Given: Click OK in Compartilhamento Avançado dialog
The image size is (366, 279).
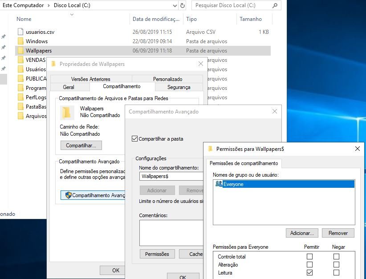Looking at the screenshot, I should [183, 276].
